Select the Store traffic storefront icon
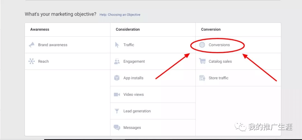The width and height of the screenshot is (302, 140). [x=202, y=78]
